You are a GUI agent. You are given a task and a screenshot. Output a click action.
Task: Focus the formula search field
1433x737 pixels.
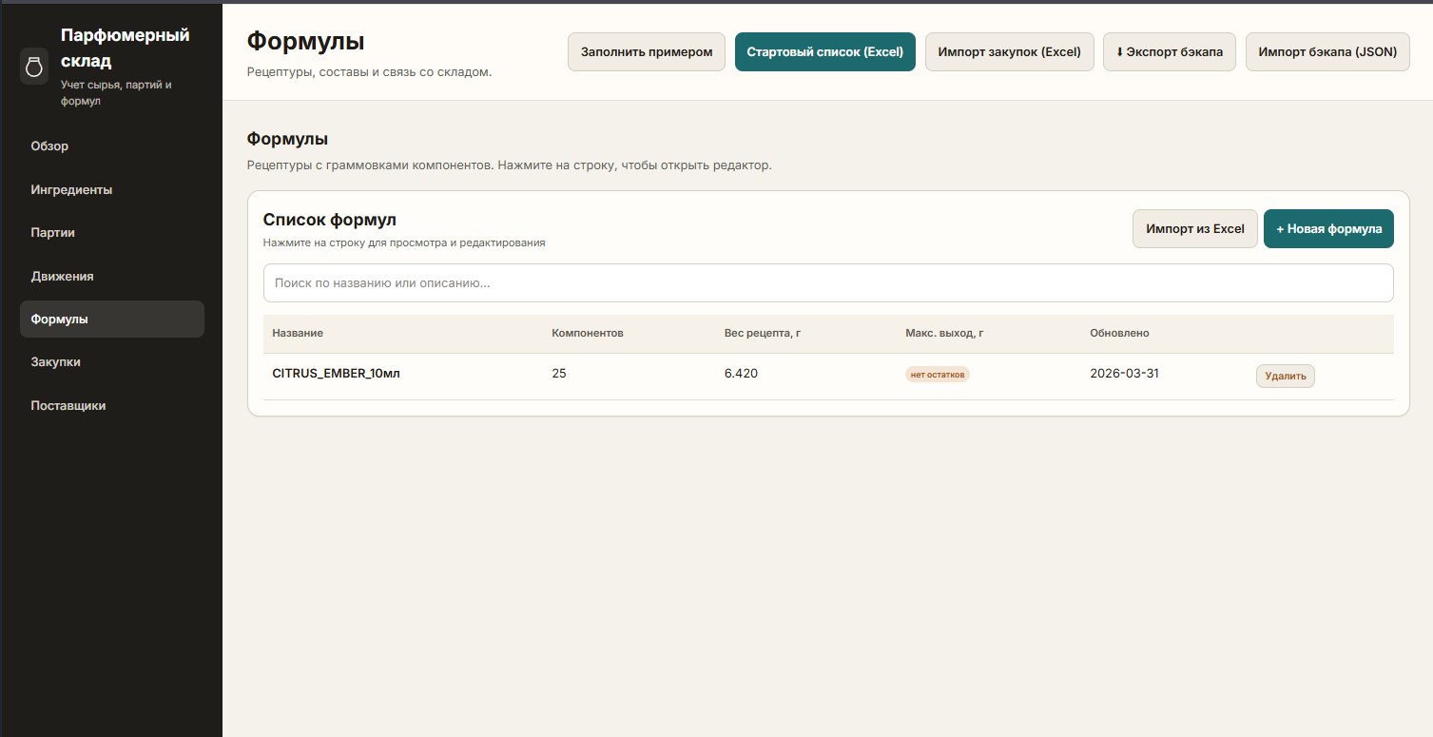pos(827,283)
